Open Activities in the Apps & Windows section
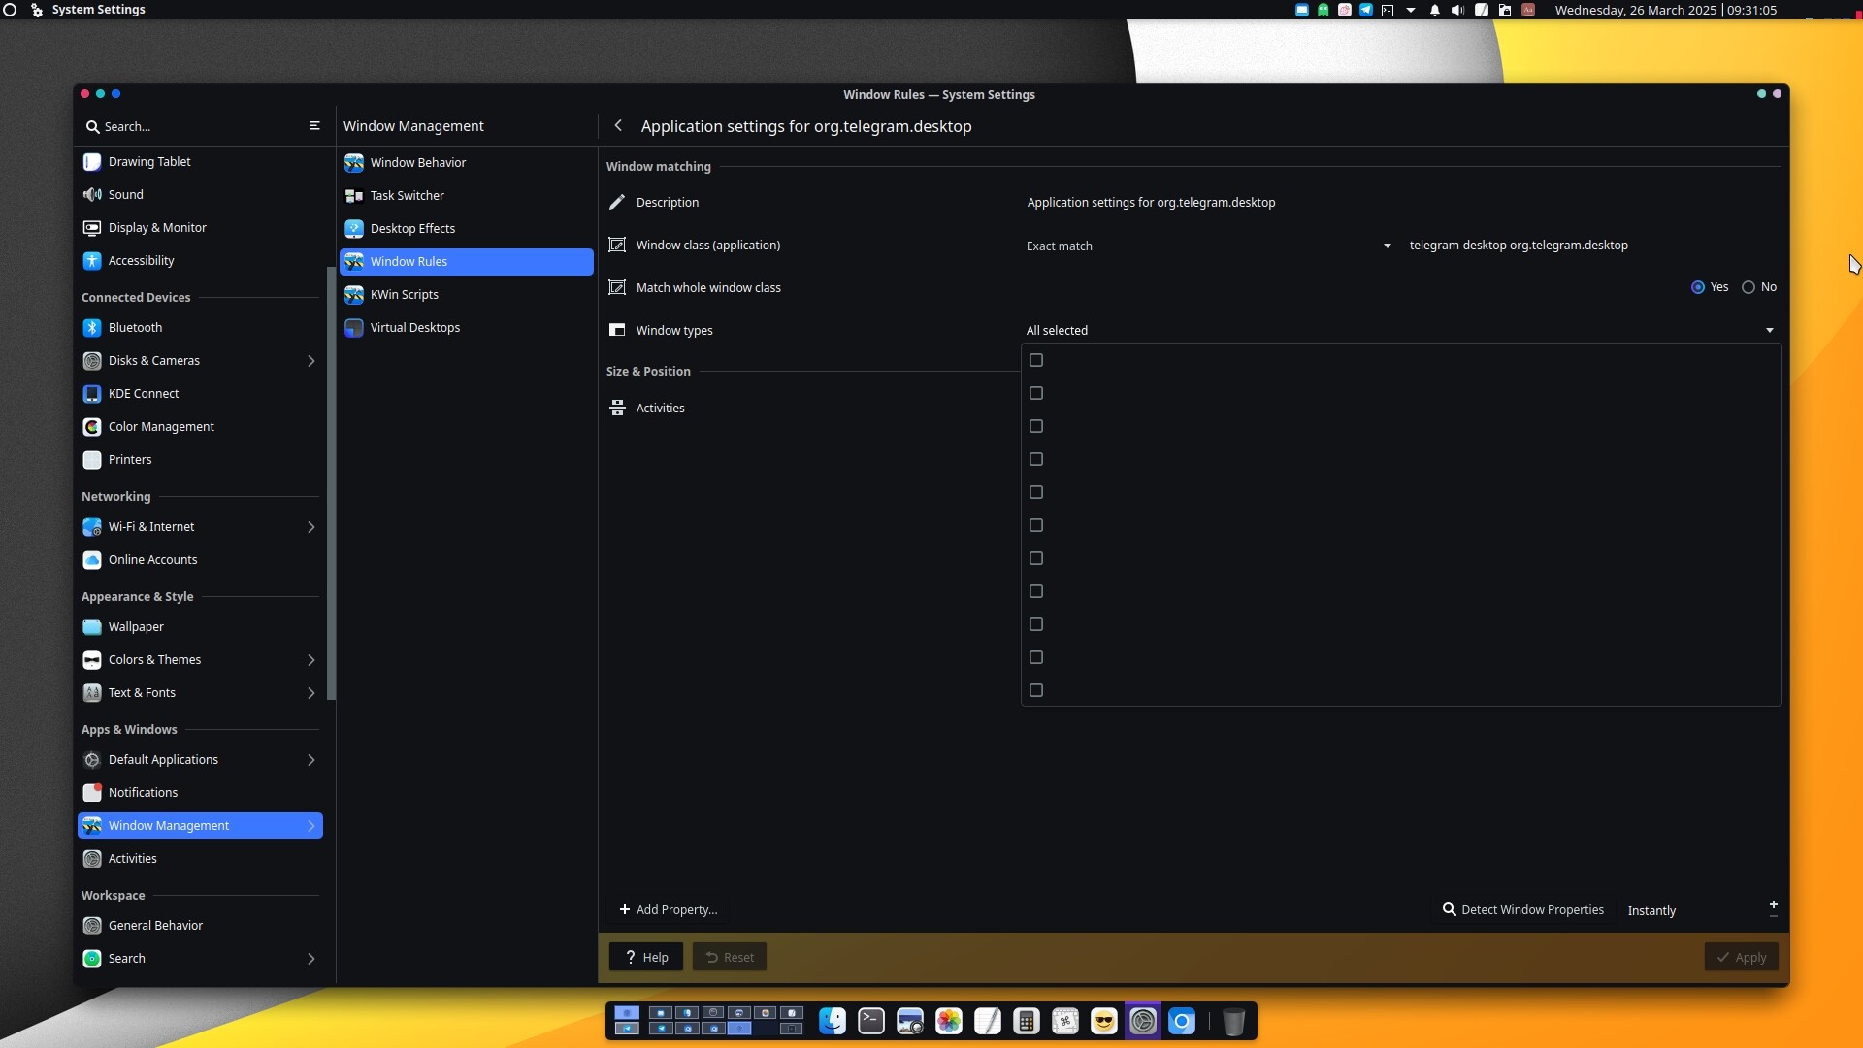Viewport: 1863px width, 1048px height. point(200,858)
